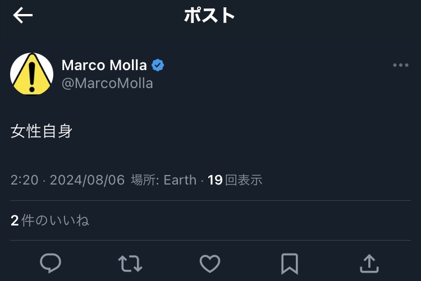Click the 2024/08/06 post date
The width and height of the screenshot is (421, 281).
(x=87, y=180)
